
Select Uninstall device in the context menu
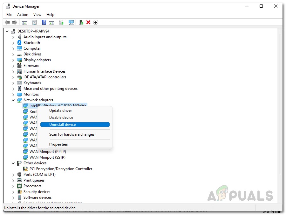coord(75,125)
